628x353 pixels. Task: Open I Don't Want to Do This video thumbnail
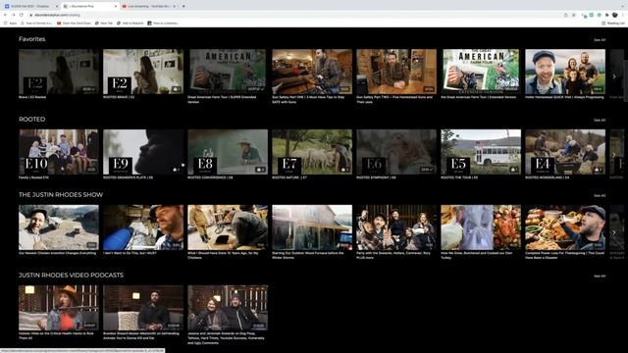[x=143, y=227]
